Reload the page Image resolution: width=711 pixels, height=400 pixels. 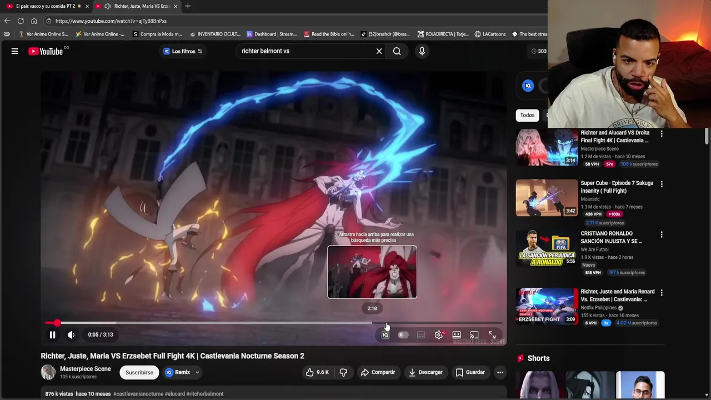point(21,21)
